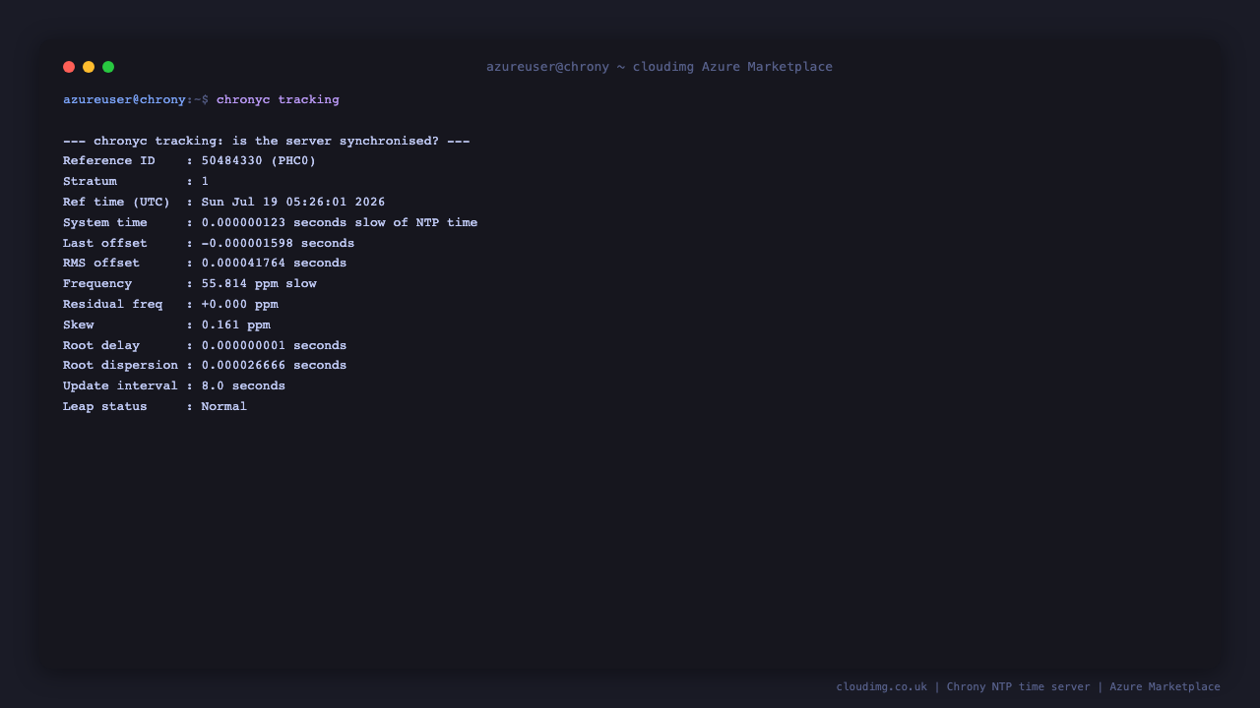
Task: Click the 'Stratum' label
Action: [x=90, y=181]
